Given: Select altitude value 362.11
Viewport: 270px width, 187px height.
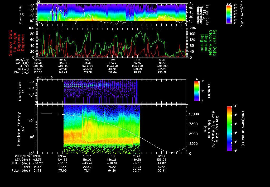Looking at the screenshot, I should point(63,69).
